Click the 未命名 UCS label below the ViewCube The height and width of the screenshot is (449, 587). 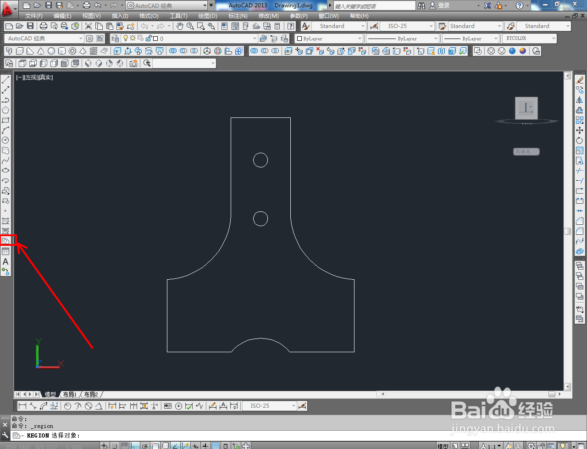[526, 151]
